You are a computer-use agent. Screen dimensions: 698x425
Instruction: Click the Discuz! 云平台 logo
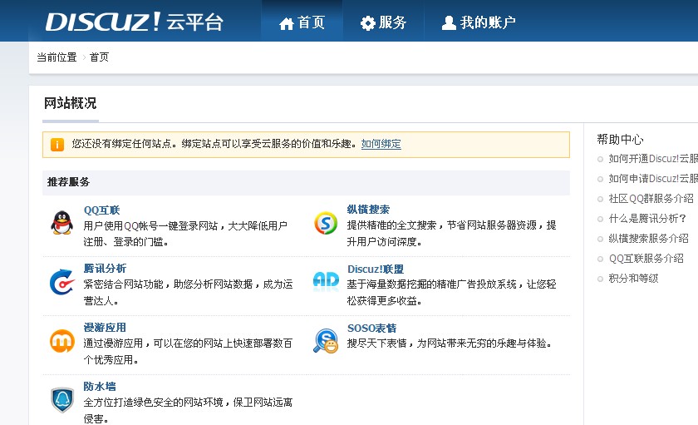click(134, 22)
